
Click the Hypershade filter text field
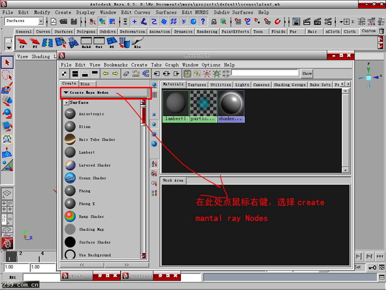point(265,73)
